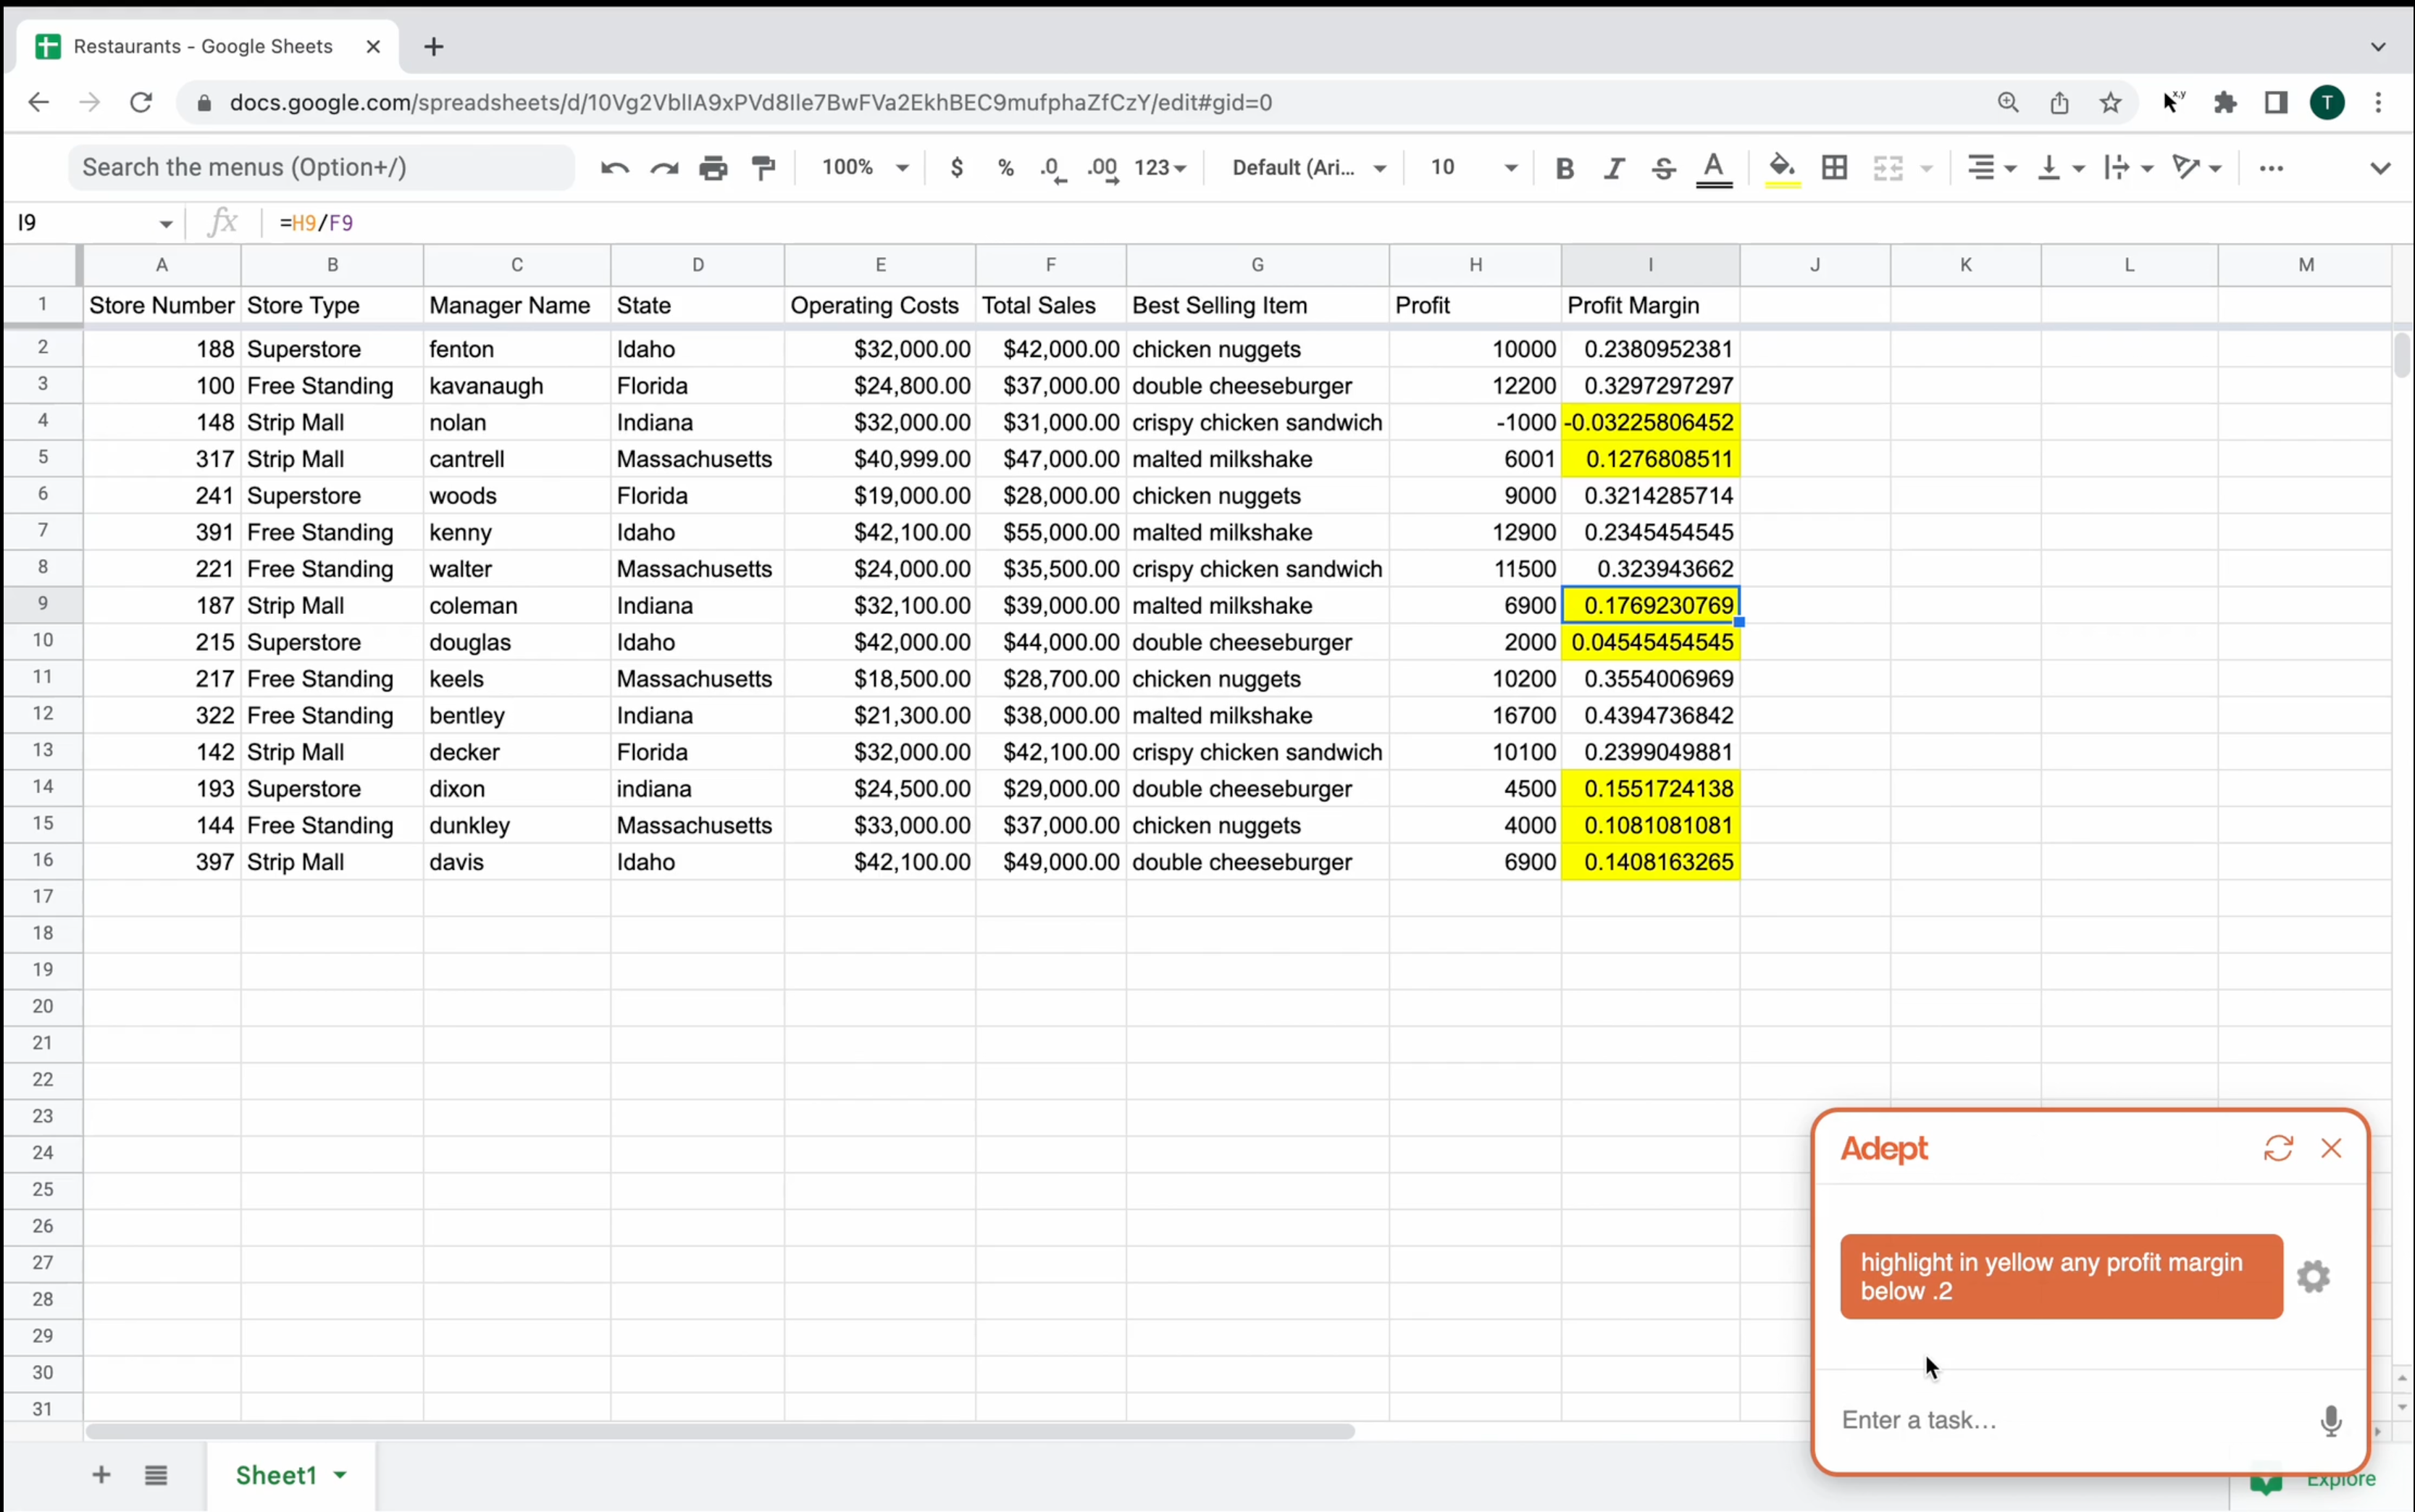Image resolution: width=2415 pixels, height=1512 pixels.
Task: Open the Name box dropdown arrow
Action: pyautogui.click(x=165, y=223)
